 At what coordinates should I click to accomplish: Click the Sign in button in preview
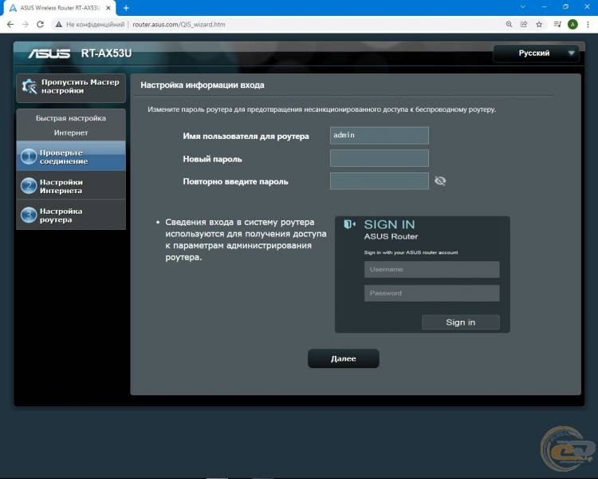point(460,322)
